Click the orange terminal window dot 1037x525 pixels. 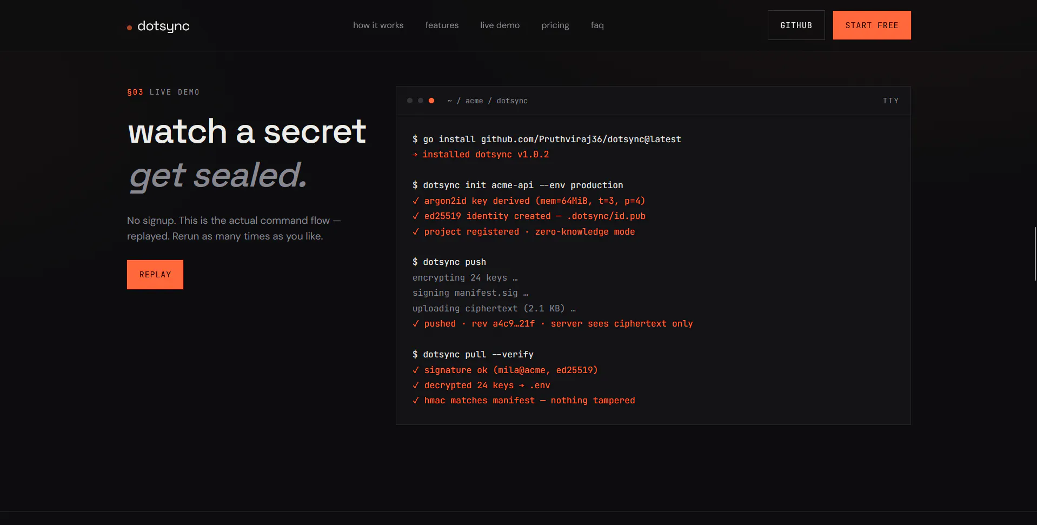(x=431, y=101)
